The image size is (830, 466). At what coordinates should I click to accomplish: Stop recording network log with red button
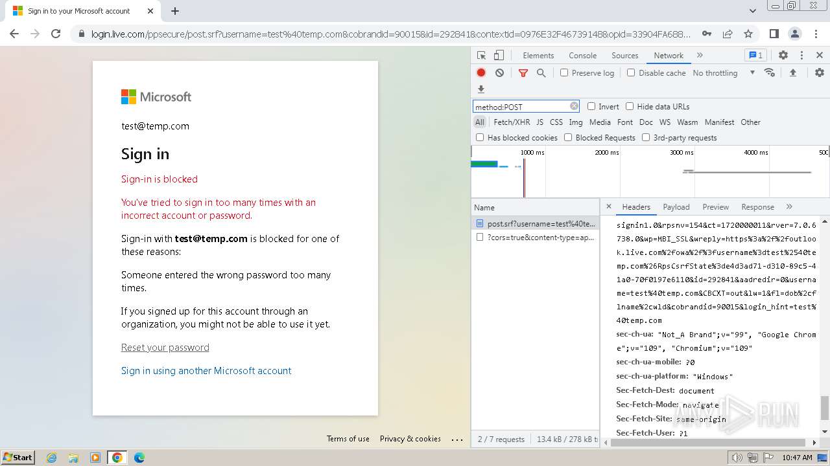coord(481,73)
